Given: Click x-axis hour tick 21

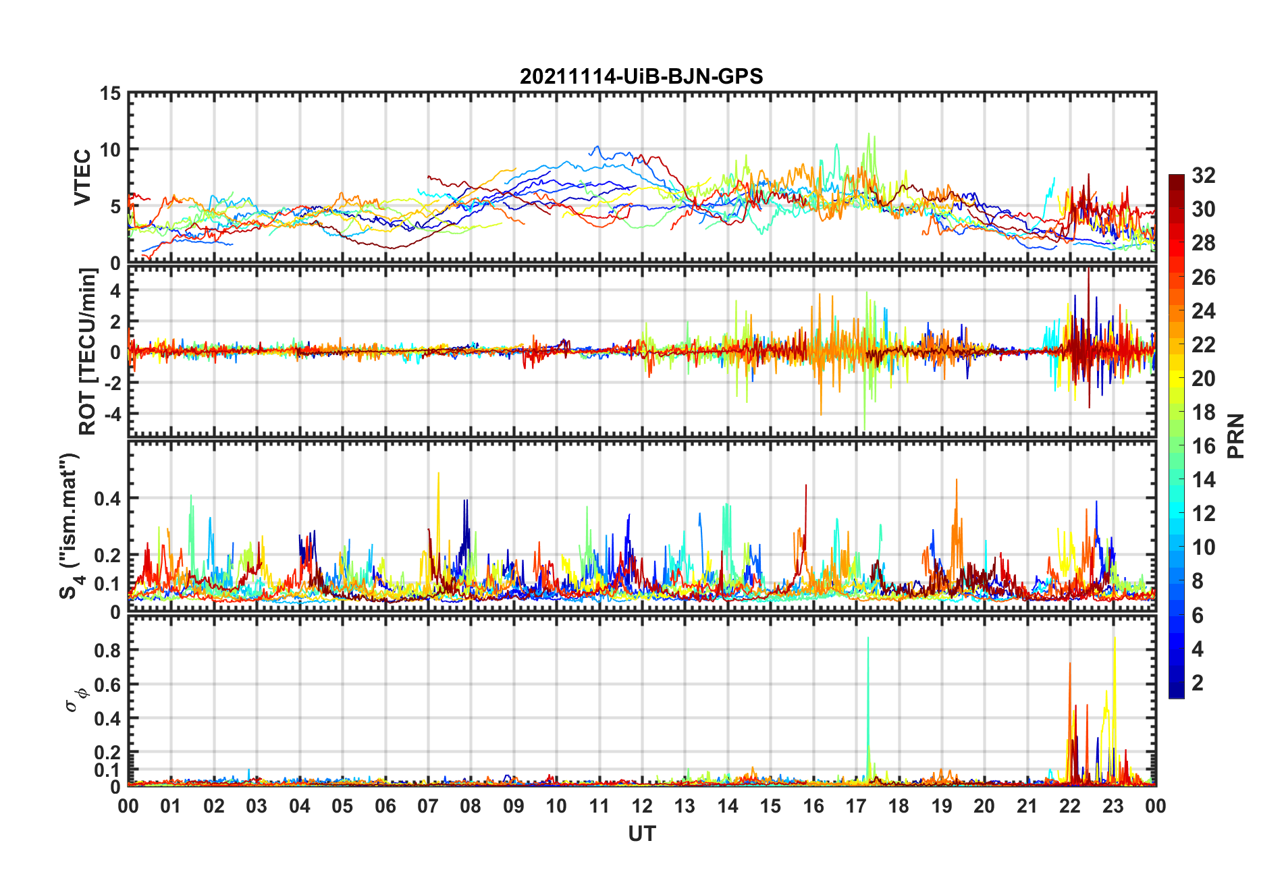Looking at the screenshot, I should point(1027,806).
